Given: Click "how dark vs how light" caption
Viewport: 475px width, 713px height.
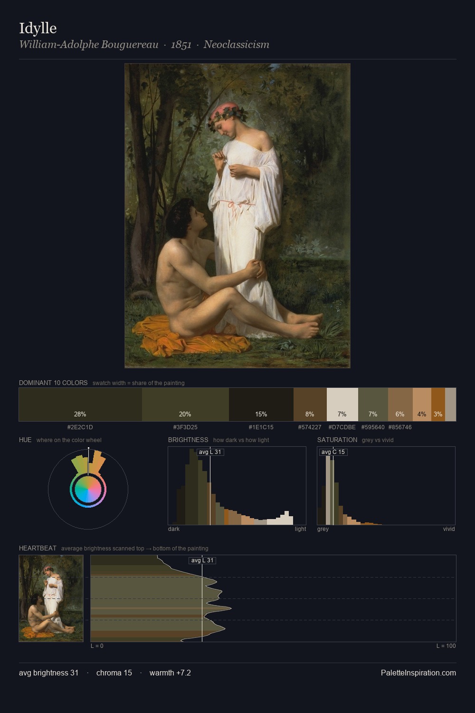Looking at the screenshot, I should click(x=241, y=440).
